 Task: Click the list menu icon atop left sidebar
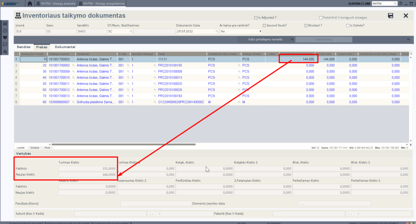pos(5,24)
